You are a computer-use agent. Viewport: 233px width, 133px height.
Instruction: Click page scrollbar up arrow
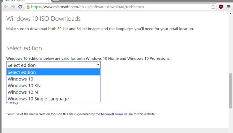coord(231,13)
